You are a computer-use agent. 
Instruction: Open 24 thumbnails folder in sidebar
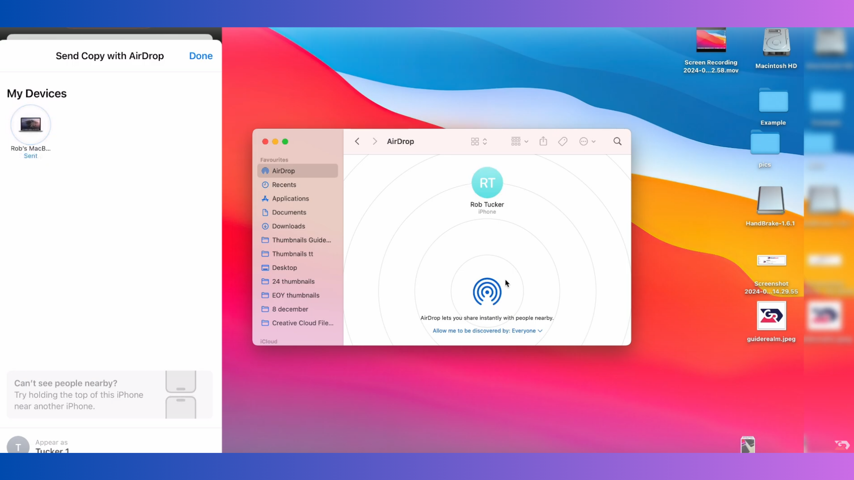pyautogui.click(x=298, y=281)
